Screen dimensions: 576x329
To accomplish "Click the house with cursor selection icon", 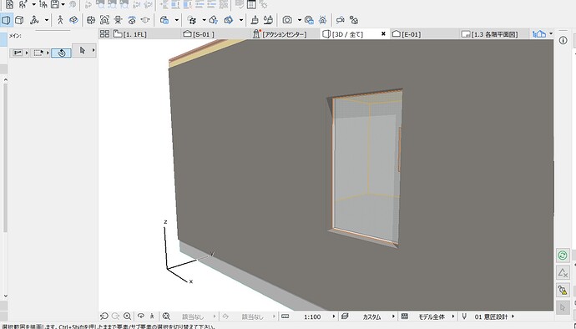I will [214, 20].
